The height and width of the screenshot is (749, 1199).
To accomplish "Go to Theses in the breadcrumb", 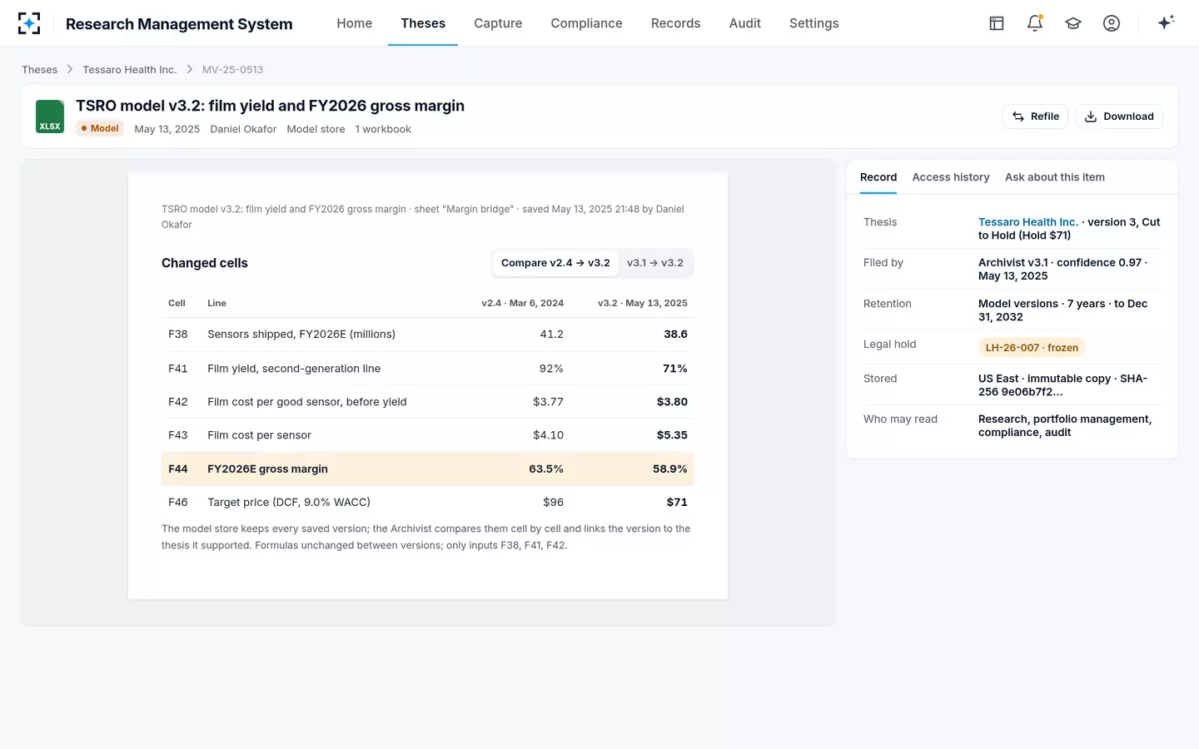I will click(40, 70).
